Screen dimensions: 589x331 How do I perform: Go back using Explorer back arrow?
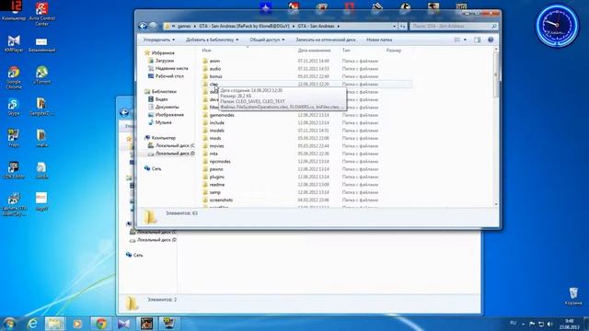pyautogui.click(x=143, y=26)
